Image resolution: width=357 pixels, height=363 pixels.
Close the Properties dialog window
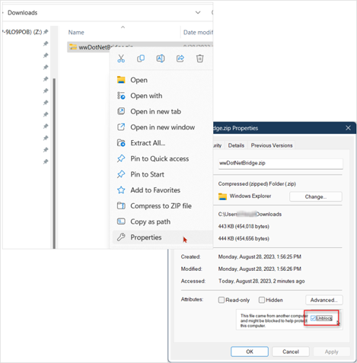(x=348, y=128)
